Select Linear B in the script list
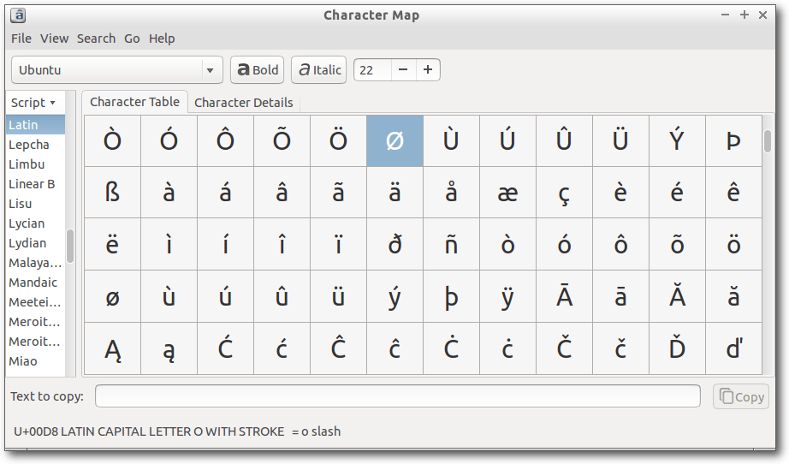The width and height of the screenshot is (789, 464). [x=35, y=184]
